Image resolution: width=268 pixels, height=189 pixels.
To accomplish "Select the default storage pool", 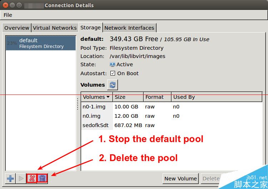I will tap(41, 43).
